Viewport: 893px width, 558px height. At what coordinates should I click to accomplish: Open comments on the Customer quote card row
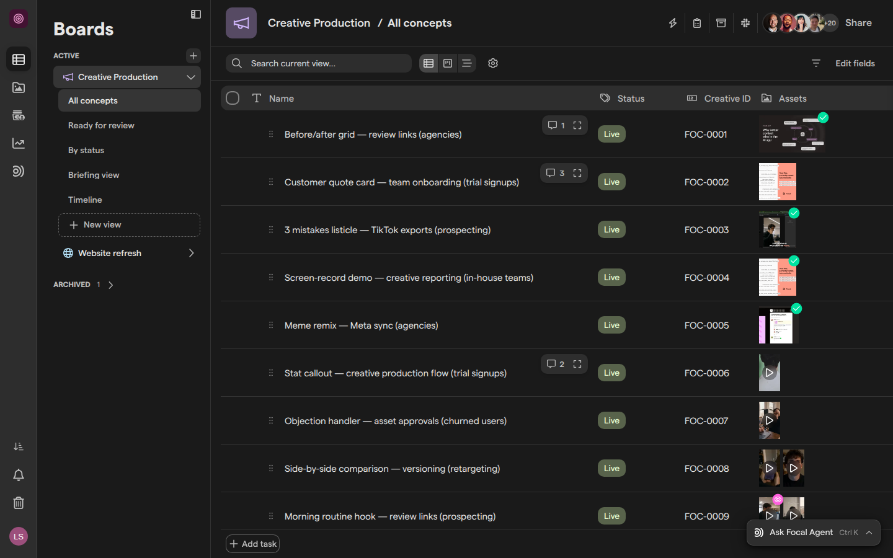[x=555, y=173]
